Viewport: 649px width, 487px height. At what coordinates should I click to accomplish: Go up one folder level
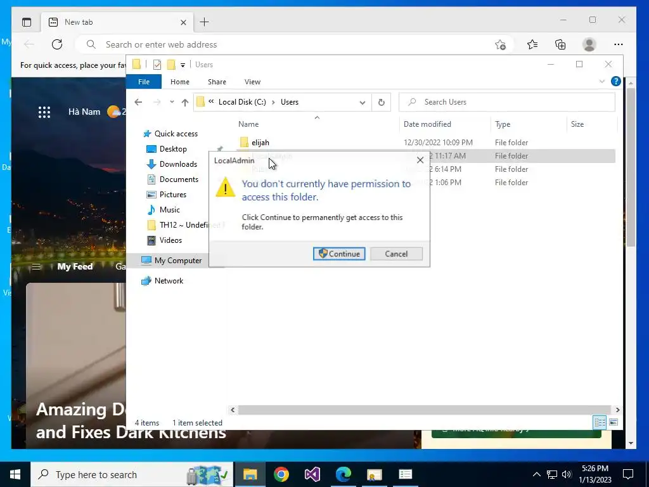pos(185,102)
